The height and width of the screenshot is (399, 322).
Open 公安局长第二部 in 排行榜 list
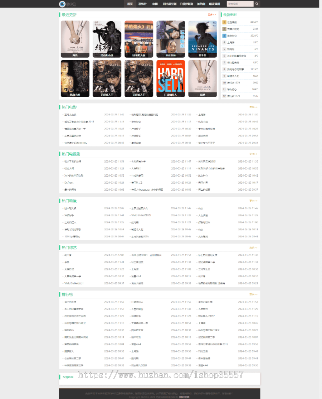(x=73, y=359)
